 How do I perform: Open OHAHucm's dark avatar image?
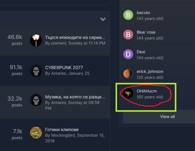(x=128, y=93)
